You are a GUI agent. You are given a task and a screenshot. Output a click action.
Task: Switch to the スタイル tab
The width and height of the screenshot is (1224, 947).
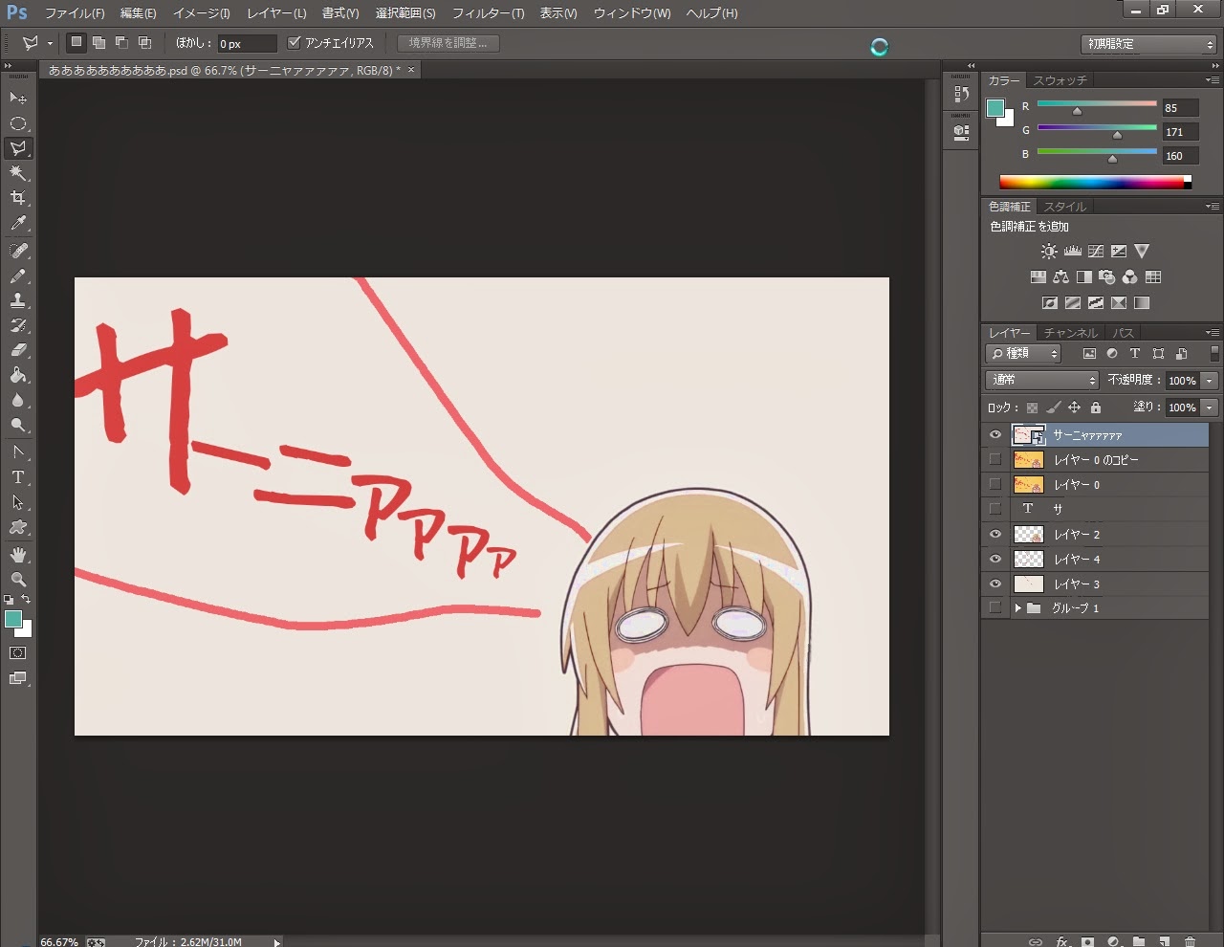[1064, 207]
